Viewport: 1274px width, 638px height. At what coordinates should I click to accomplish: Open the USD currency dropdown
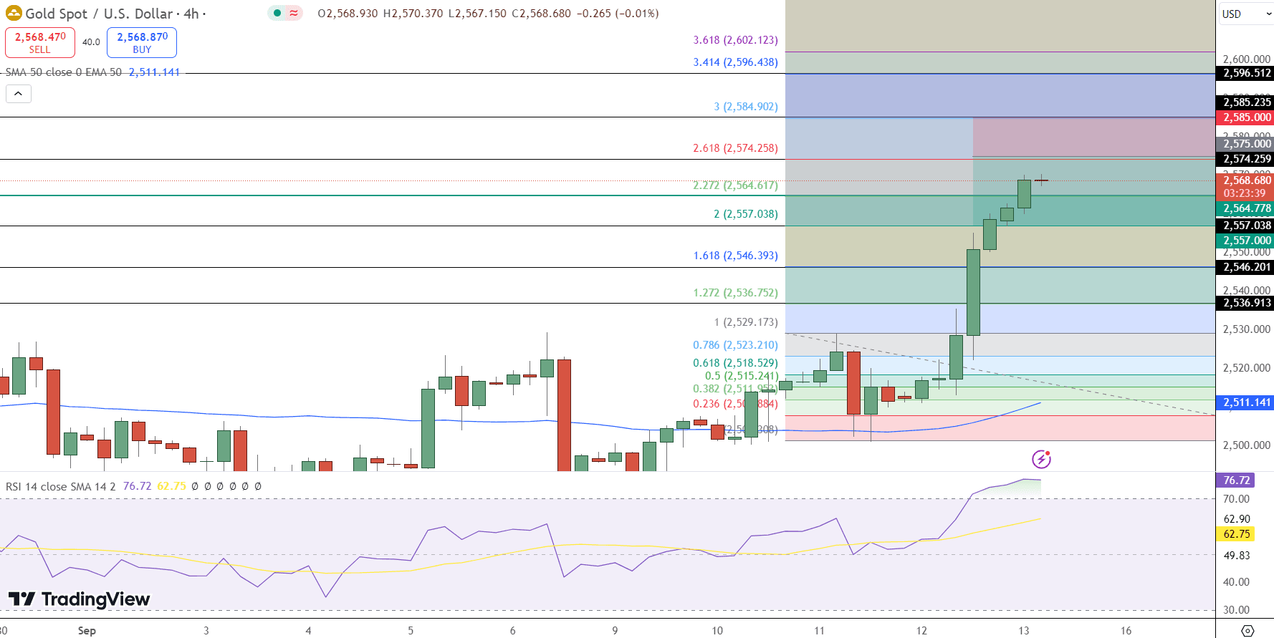1246,14
